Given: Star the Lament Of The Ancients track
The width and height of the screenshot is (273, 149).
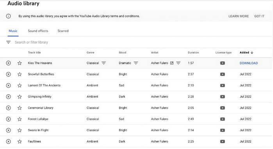Looking at the screenshot, I should click(x=20, y=85).
